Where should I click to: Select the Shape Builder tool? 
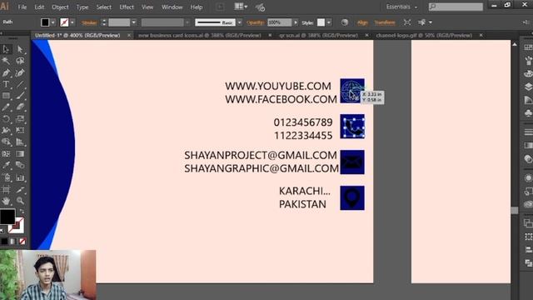[6, 142]
